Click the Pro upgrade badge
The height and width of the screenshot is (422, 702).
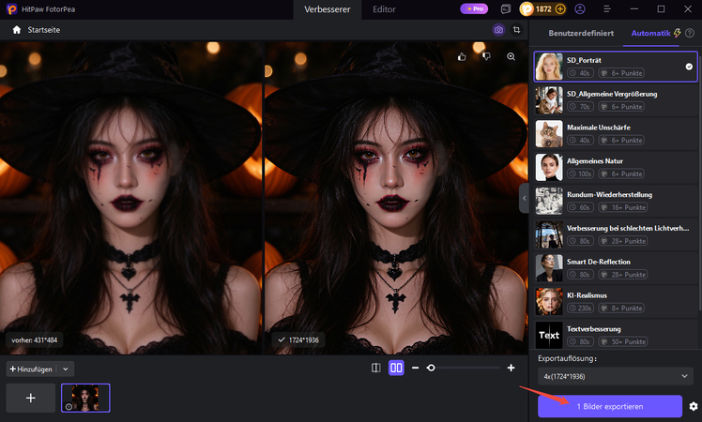474,9
